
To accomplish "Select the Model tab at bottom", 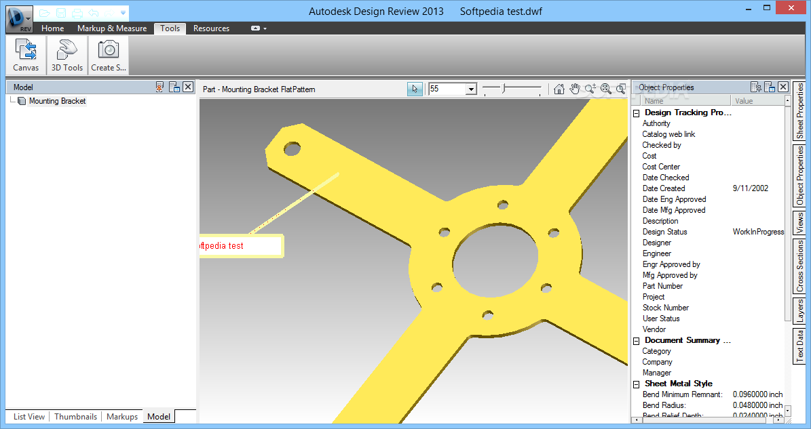I will pos(159,417).
